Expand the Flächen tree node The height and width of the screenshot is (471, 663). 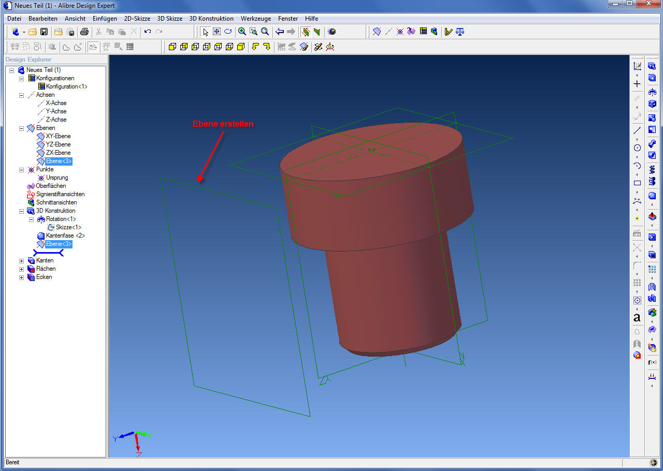[x=21, y=269]
